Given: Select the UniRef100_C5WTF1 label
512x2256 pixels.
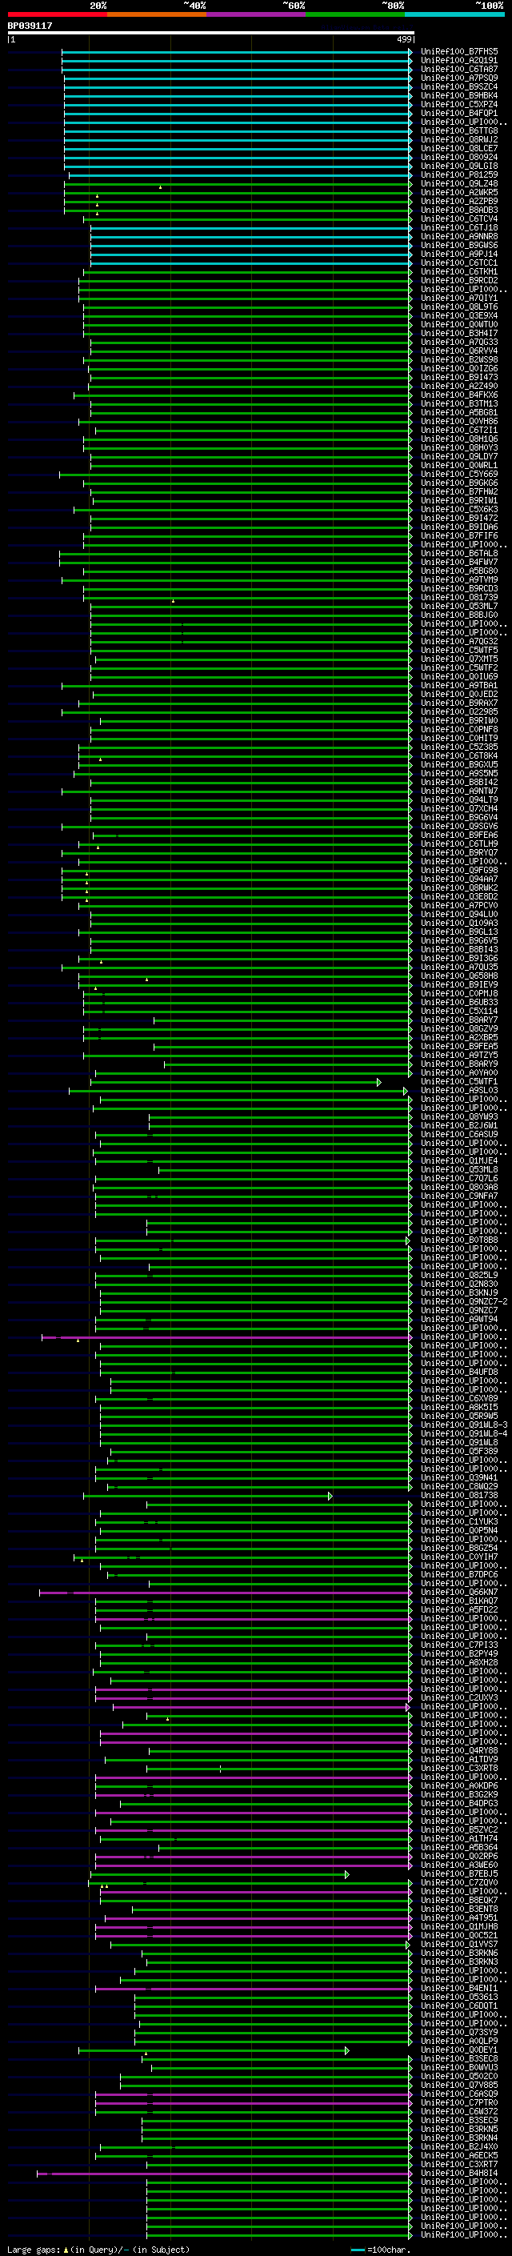Looking at the screenshot, I should pyautogui.click(x=459, y=1082).
